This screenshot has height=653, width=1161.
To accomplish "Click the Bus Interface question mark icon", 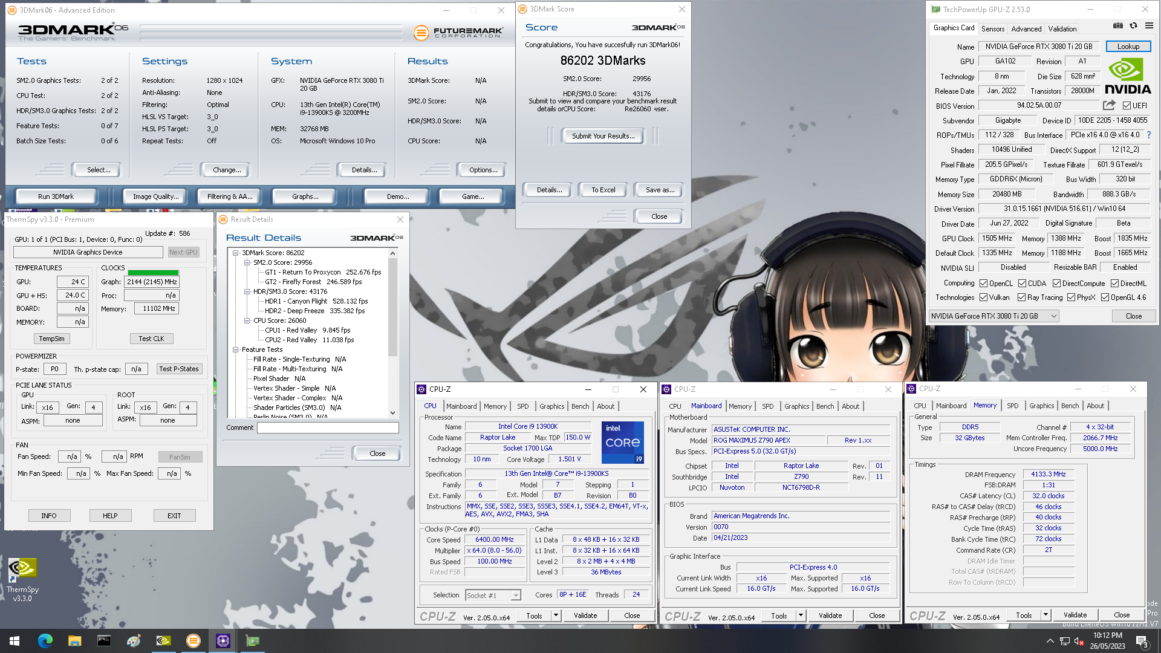I will 1149,135.
